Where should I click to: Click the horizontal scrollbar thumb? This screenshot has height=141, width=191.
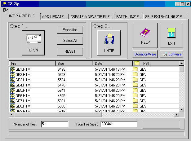pyautogui.click(x=58, y=114)
